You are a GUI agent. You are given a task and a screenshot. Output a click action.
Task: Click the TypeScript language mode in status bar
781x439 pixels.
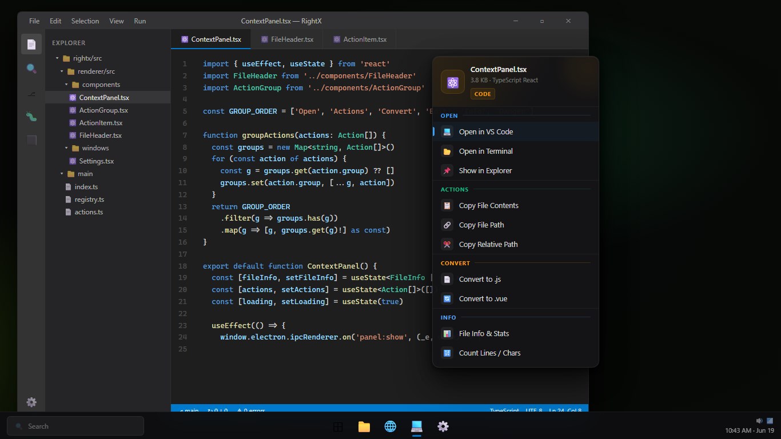click(x=504, y=410)
